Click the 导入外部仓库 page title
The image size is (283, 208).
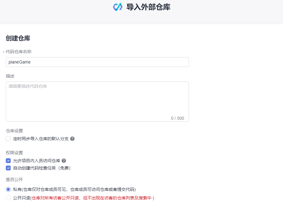click(x=148, y=7)
